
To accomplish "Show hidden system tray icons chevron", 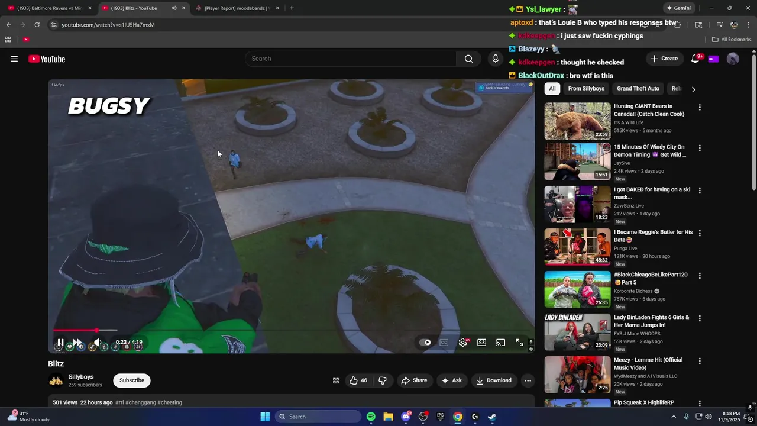I will [673, 417].
